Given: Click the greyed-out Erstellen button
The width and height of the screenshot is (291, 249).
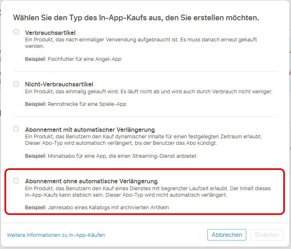Looking at the screenshot, I should [267, 235].
